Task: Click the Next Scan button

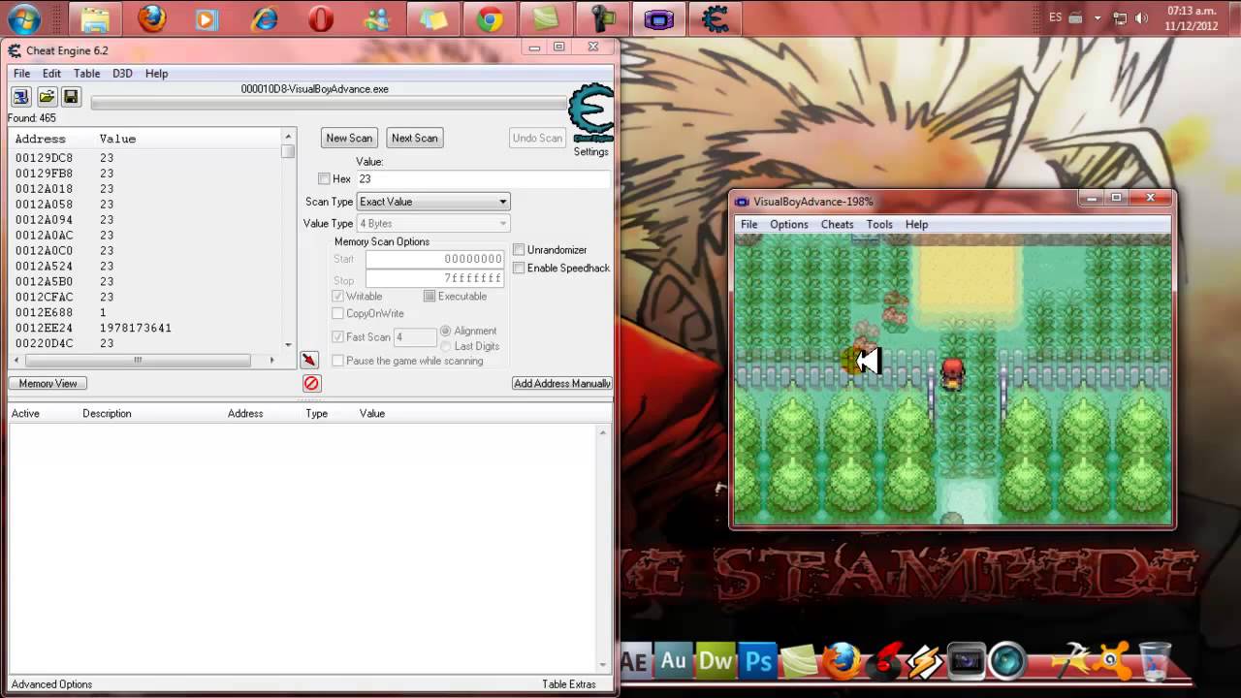Action: pos(414,139)
